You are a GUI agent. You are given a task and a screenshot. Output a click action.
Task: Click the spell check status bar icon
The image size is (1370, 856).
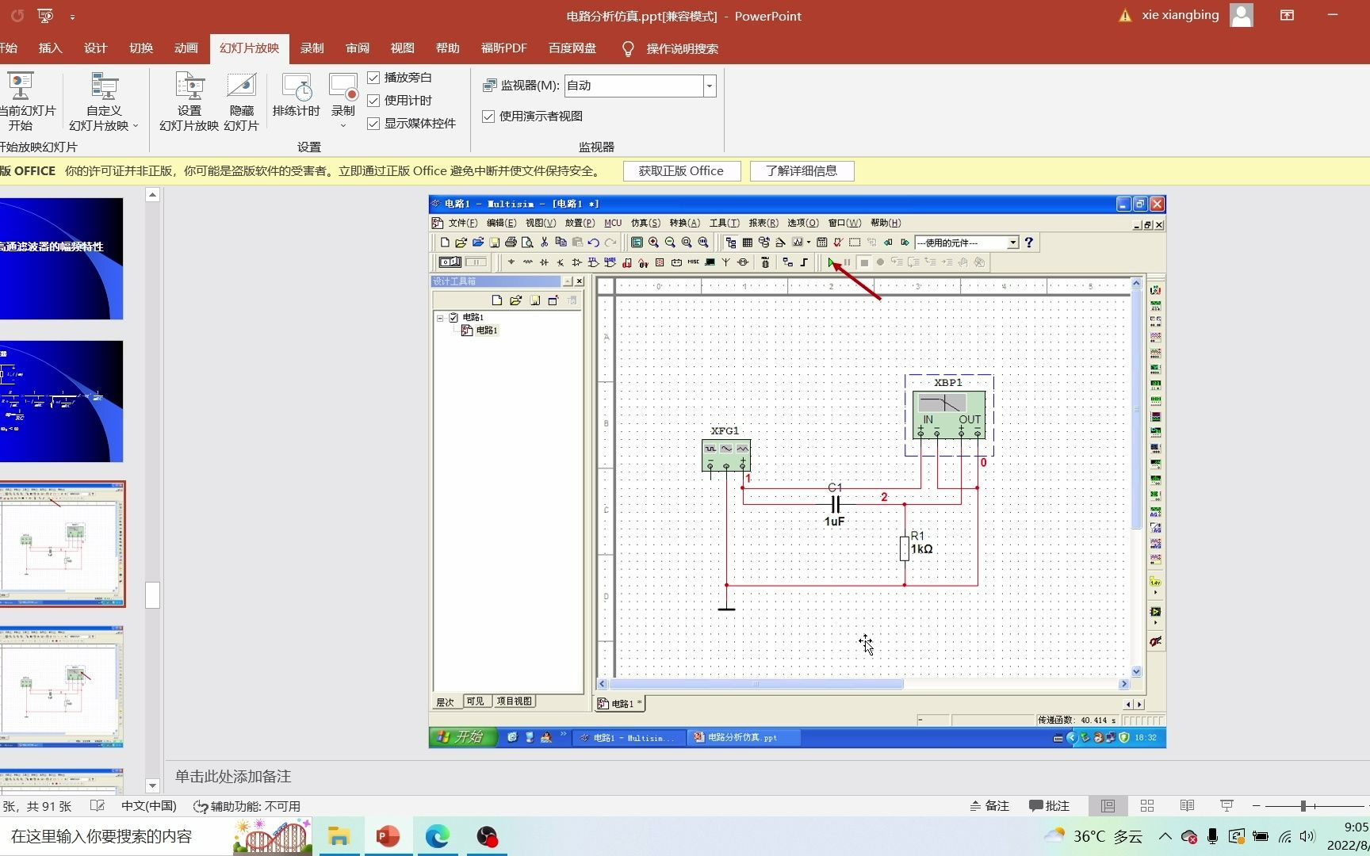tap(98, 806)
